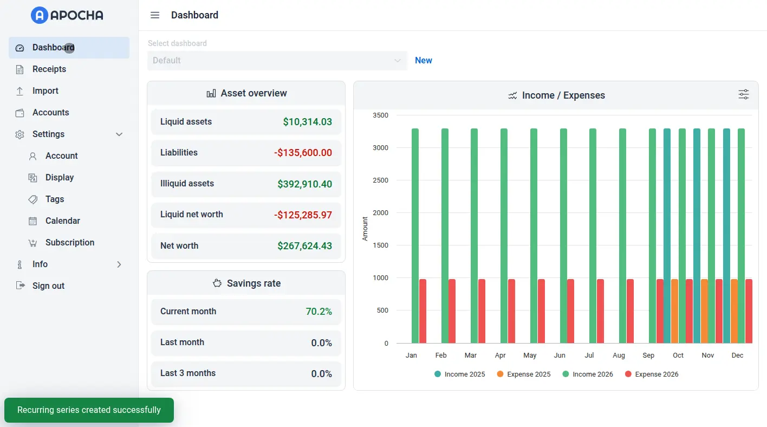Viewport: 767px width, 427px height.
Task: Click the Sign out door icon
Action: tap(20, 286)
